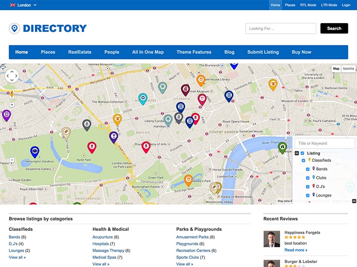Screen dimensions: 357x267
Task: Switch to LTR Mode
Action: pyautogui.click(x=329, y=5)
